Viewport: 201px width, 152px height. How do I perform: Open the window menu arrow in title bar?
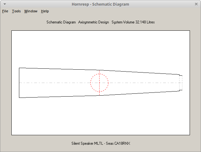click(x=5, y=4)
